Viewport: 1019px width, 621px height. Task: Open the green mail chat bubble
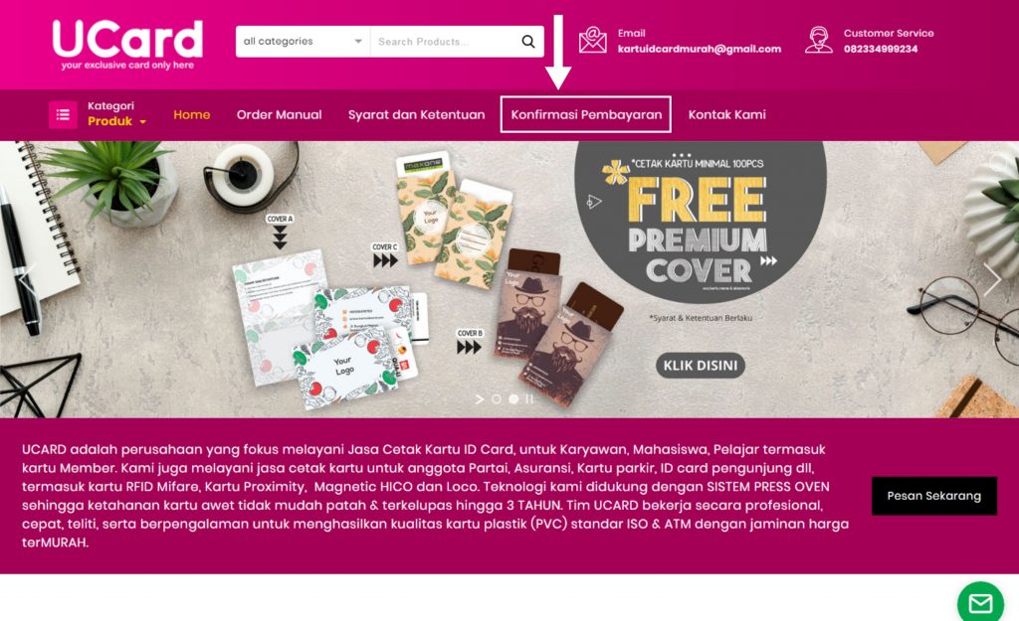[980, 602]
